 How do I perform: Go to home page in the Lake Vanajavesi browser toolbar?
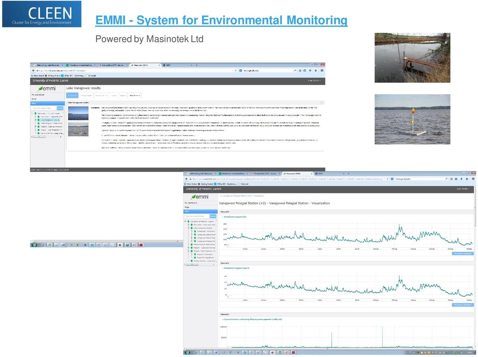pyautogui.click(x=316, y=70)
